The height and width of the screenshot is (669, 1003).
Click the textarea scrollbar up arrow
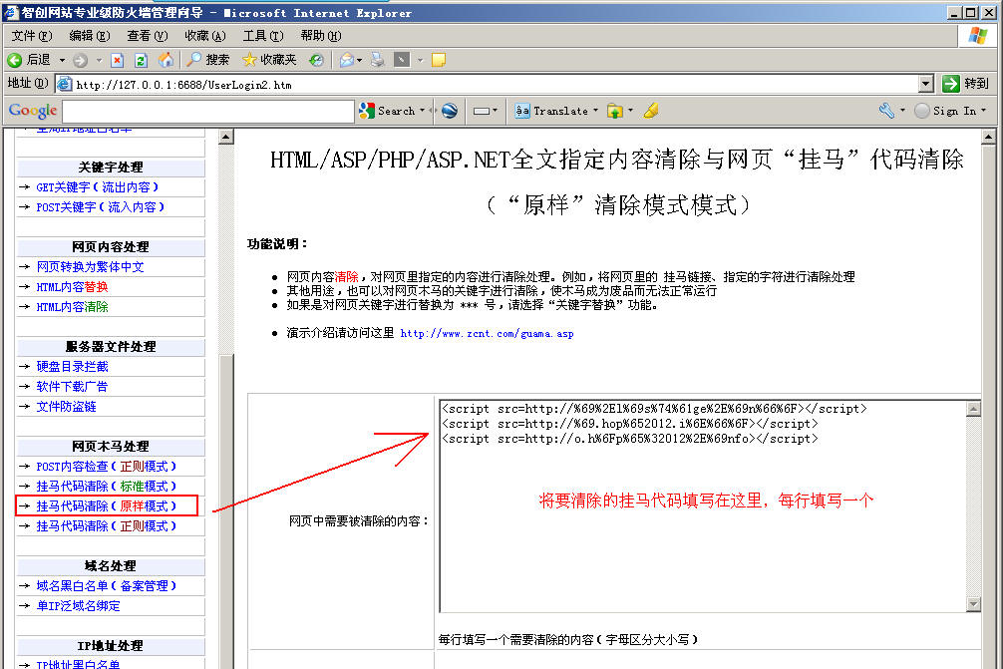(x=973, y=409)
